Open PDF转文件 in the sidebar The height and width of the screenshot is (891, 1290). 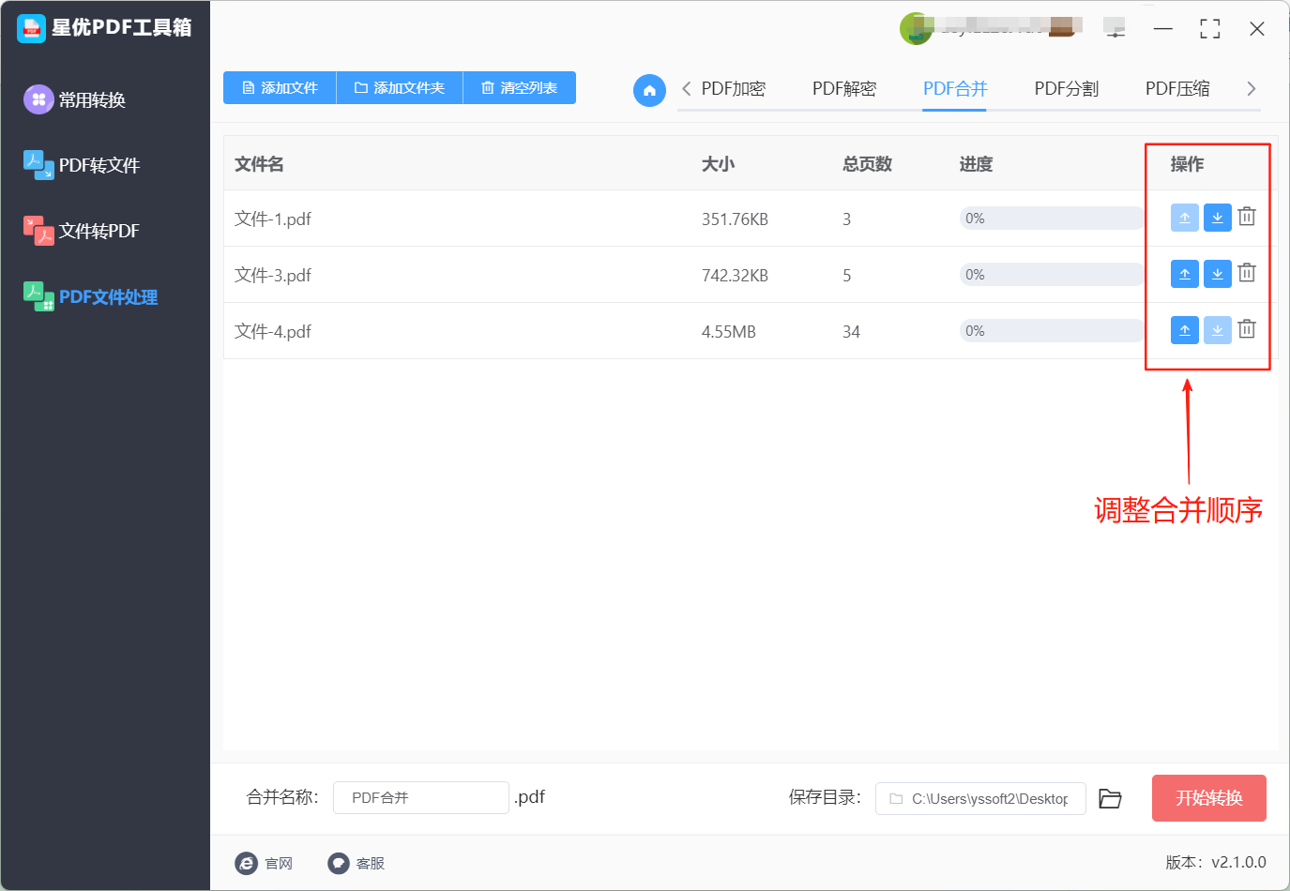82,165
